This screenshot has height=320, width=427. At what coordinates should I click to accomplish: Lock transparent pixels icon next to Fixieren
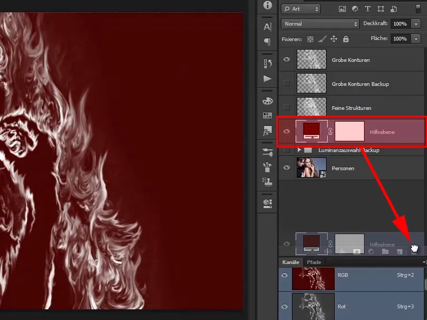tap(310, 39)
